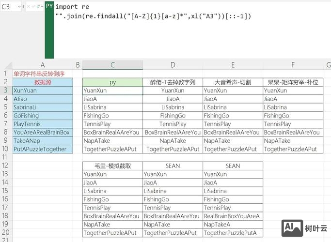Click cell D5 'LiSabrina'

[x=173, y=107]
